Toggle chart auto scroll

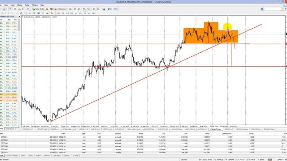tap(94, 9)
